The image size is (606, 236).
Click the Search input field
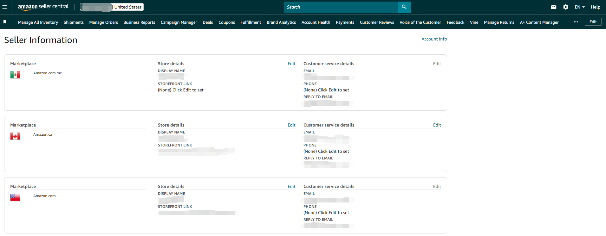point(341,7)
